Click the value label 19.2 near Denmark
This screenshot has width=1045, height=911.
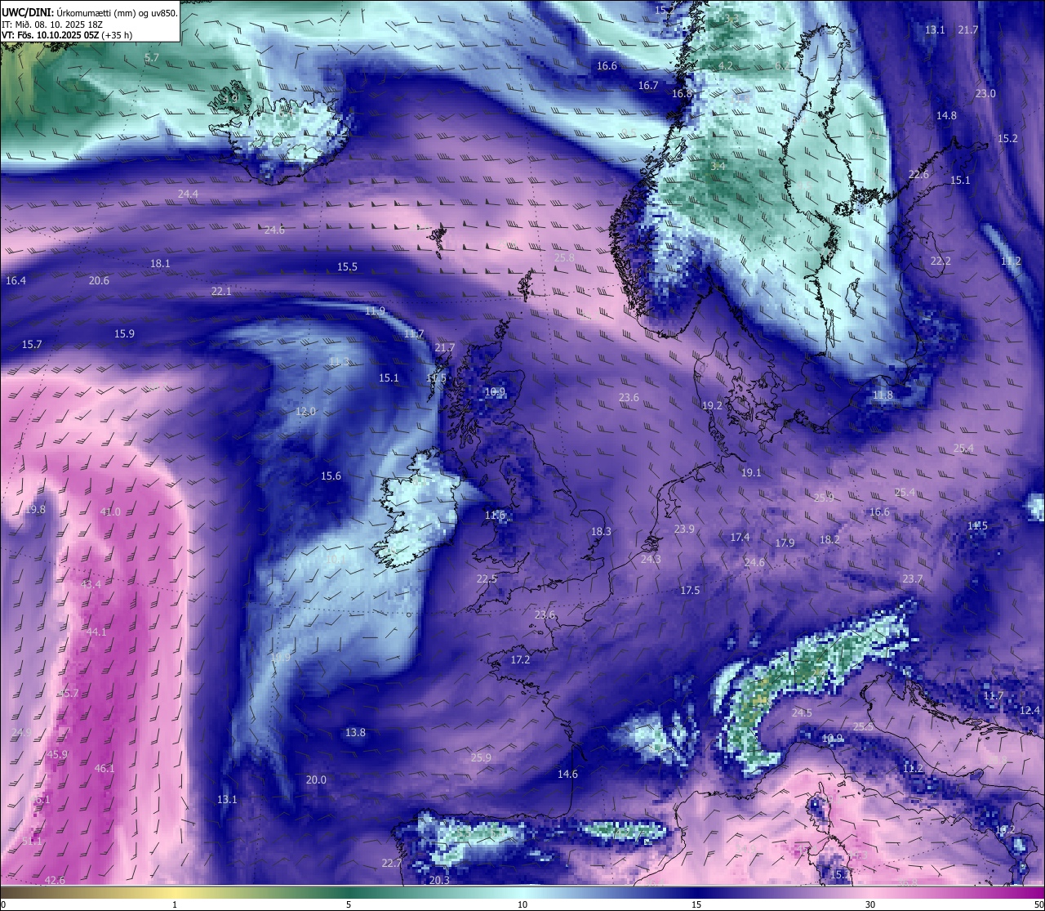[712, 405]
